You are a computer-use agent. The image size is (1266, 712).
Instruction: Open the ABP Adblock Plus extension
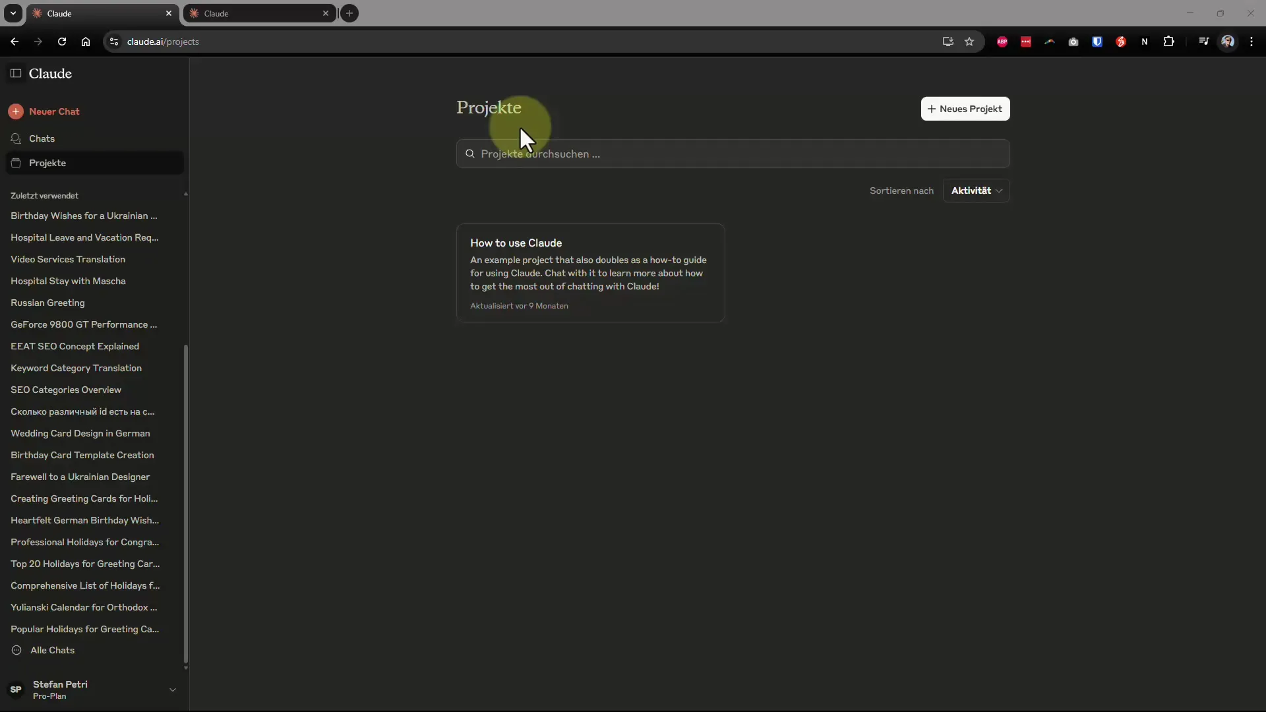pyautogui.click(x=1002, y=42)
